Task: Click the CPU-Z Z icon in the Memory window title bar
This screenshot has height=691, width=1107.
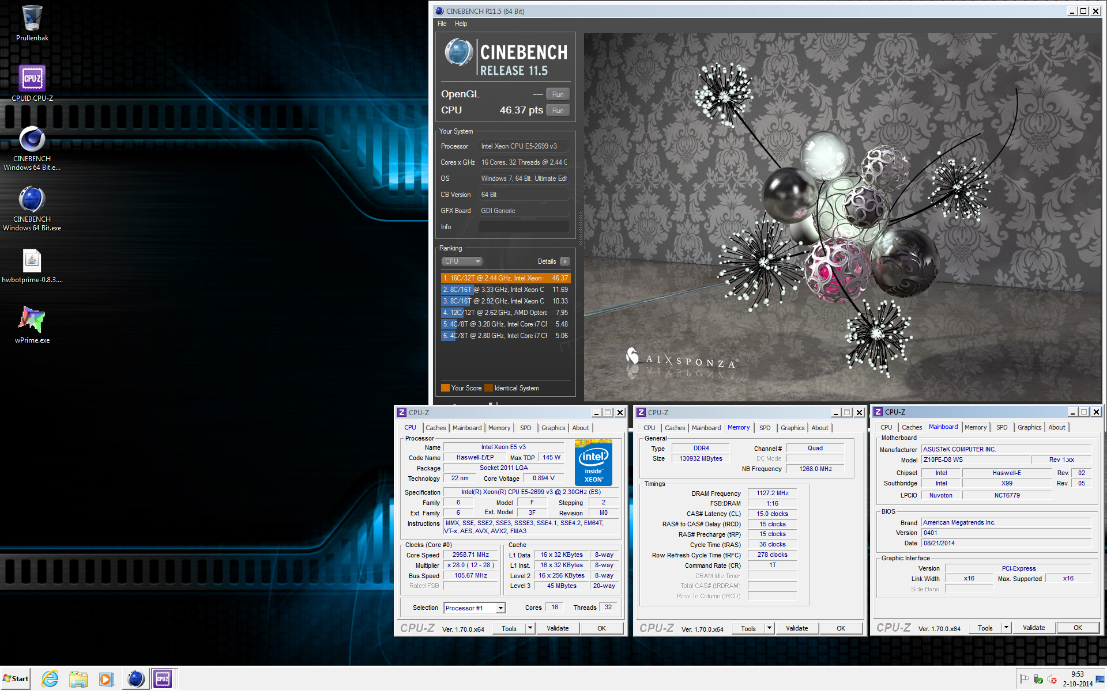Action: (641, 412)
